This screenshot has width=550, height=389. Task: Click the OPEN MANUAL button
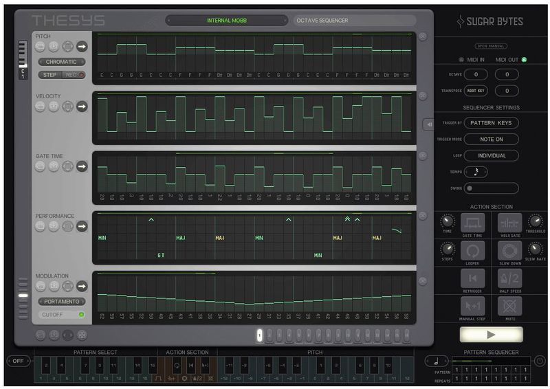[x=491, y=46]
